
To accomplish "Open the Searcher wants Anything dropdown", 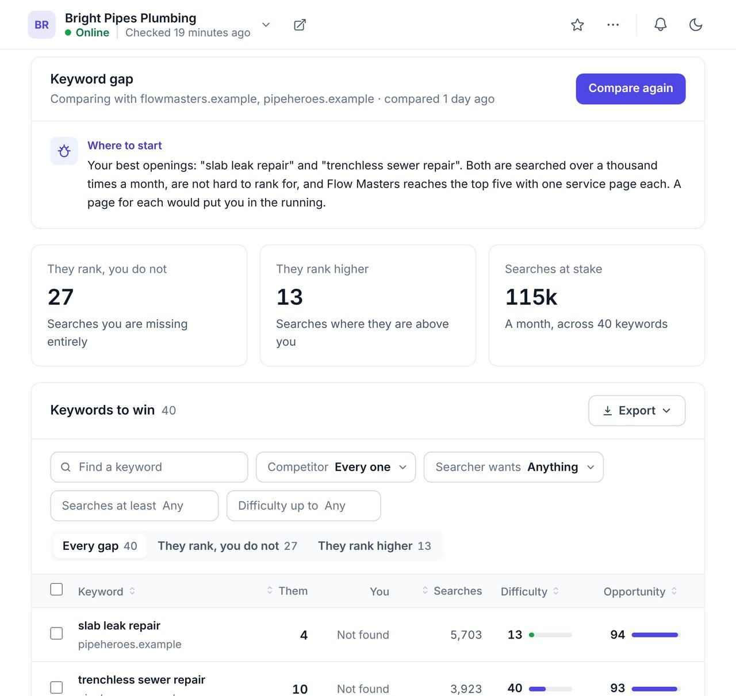I will coord(513,467).
